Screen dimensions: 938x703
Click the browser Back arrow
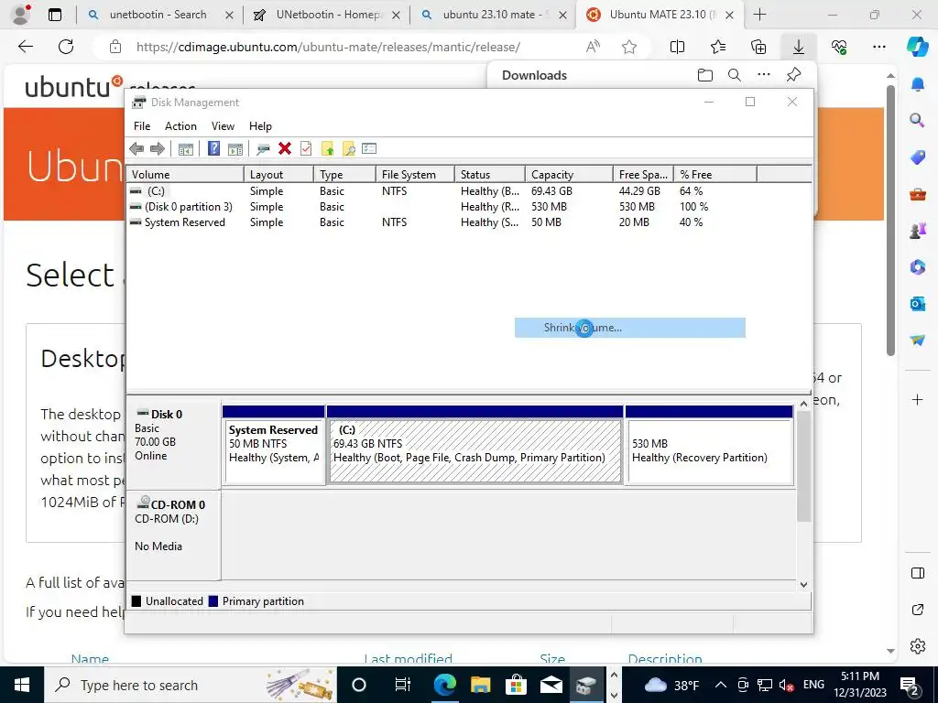25,47
